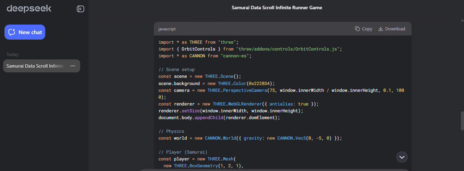This screenshot has height=171, width=464.
Task: Click the "const world = new CANNON.World" line
Action: click(250, 138)
